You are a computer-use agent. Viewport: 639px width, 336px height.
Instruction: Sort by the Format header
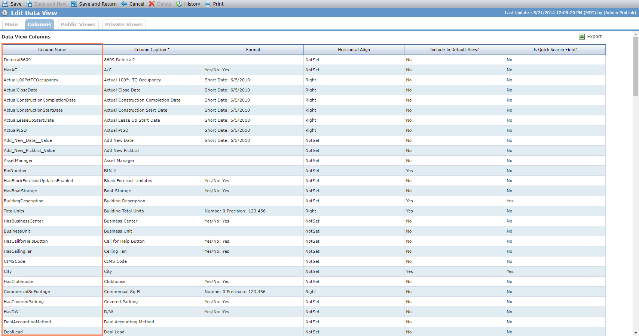253,50
